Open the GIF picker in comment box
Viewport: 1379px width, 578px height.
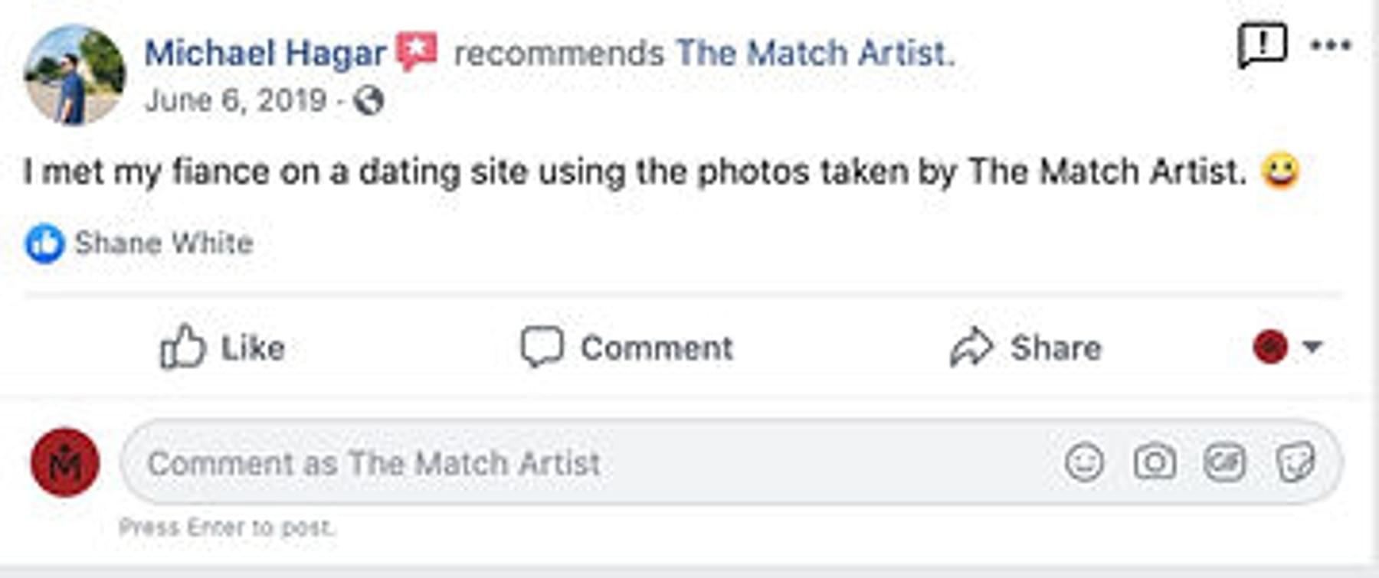click(x=1224, y=462)
